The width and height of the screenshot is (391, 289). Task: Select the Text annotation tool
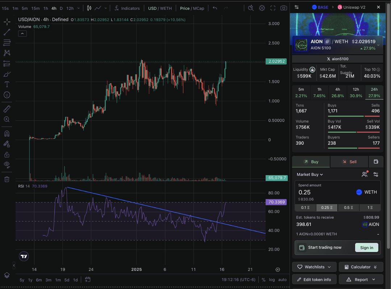(x=7, y=84)
